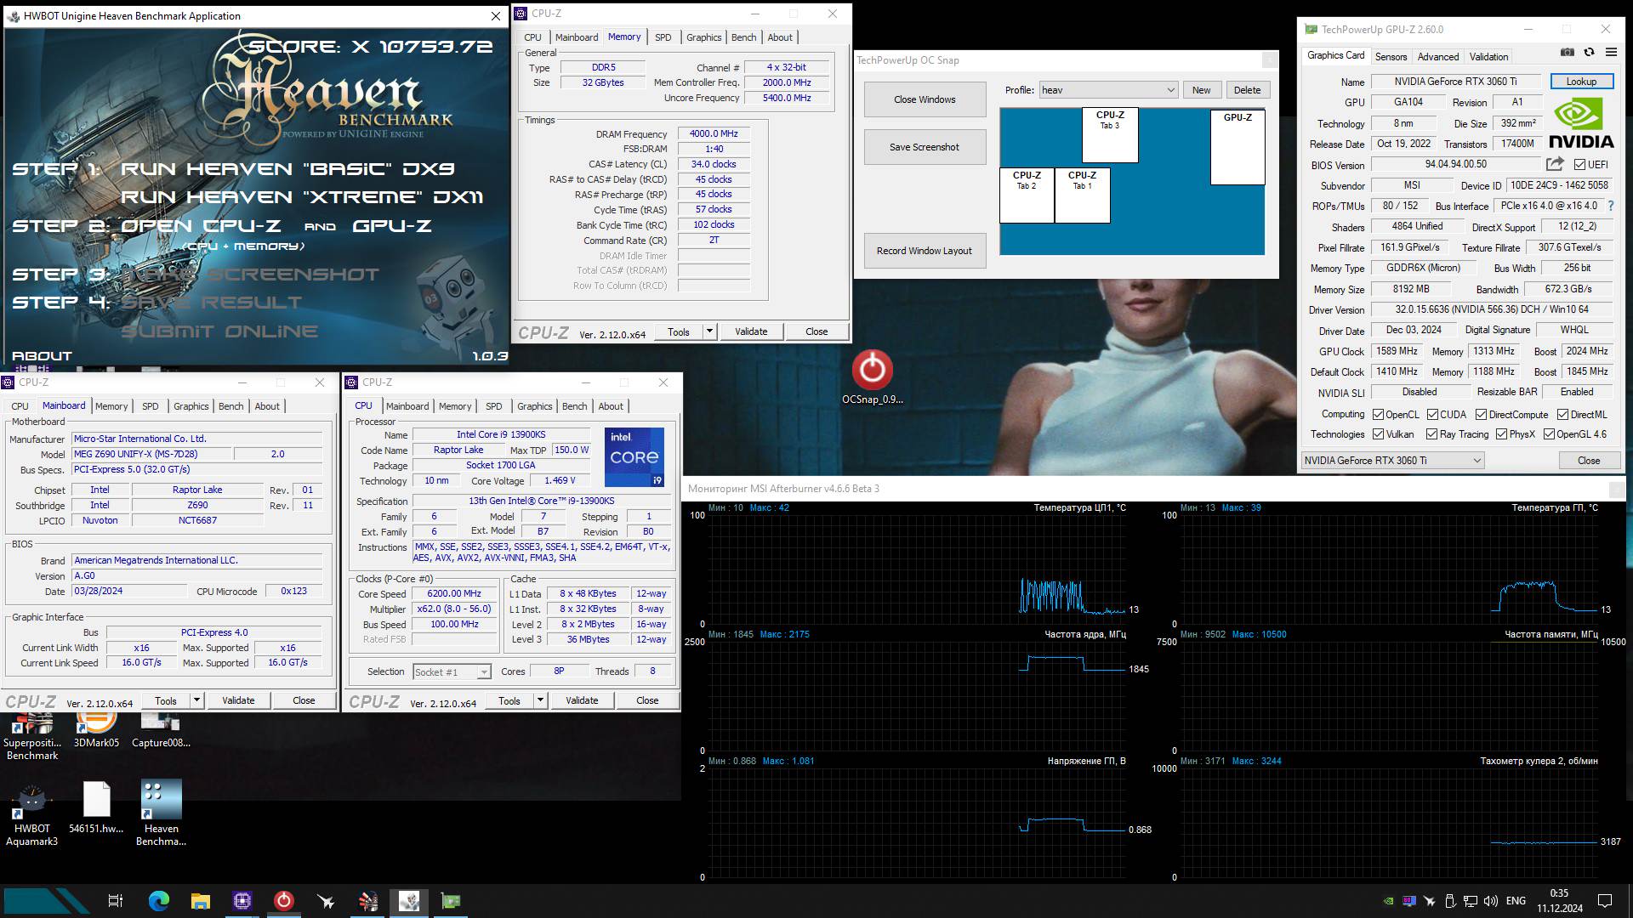Select 546151.hw file desktop icon
The width and height of the screenshot is (1633, 918).
click(96, 807)
